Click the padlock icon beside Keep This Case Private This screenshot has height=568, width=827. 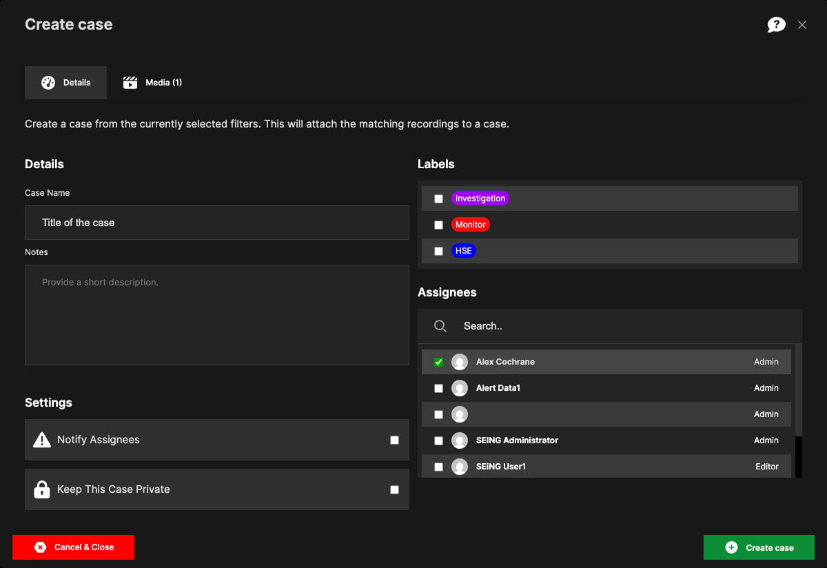point(42,489)
